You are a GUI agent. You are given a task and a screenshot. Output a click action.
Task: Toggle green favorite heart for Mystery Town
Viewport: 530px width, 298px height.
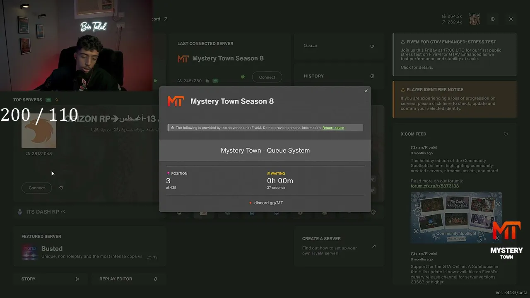point(243,77)
